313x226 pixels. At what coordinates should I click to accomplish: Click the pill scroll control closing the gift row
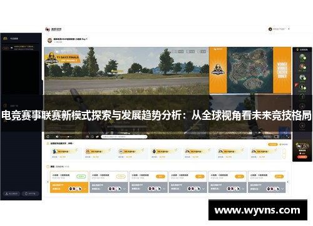284,154
